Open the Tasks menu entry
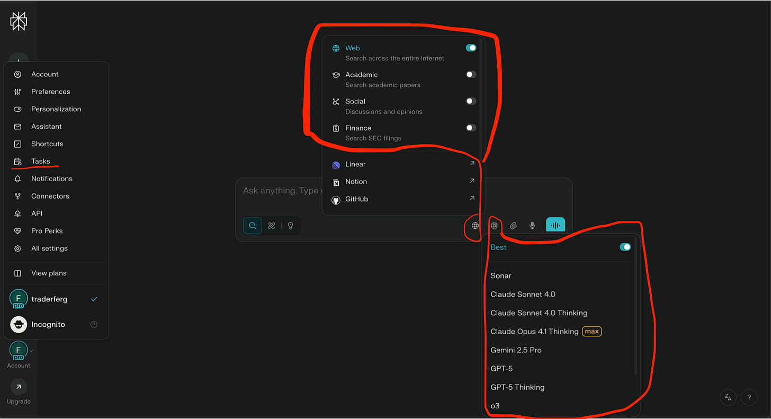This screenshot has height=419, width=771. [x=56, y=162]
